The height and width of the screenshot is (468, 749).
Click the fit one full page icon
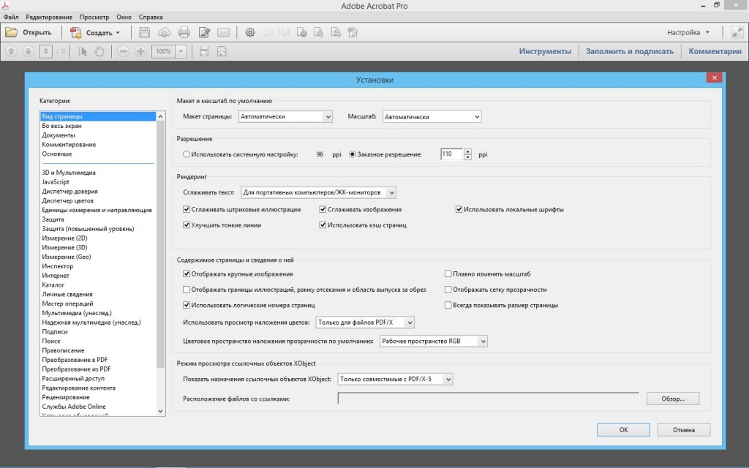[222, 51]
